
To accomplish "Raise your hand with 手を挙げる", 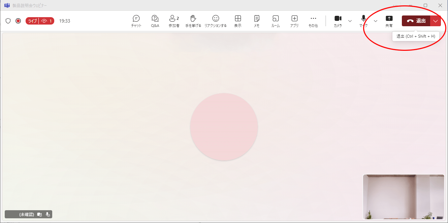I will pos(193,21).
